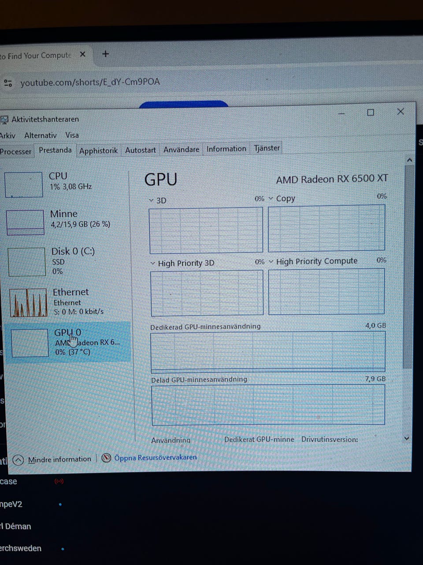Click the High Priority 3D graph

coord(207,293)
